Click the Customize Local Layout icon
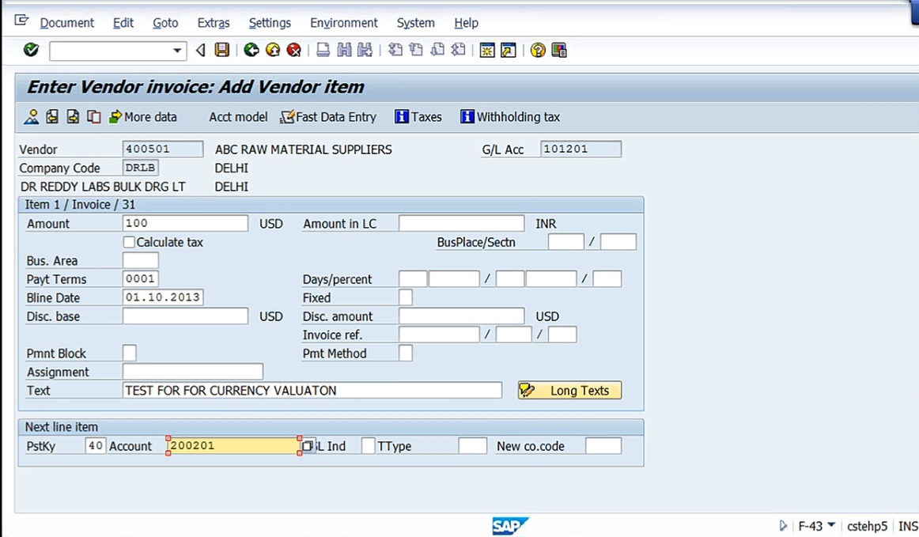919x537 pixels. coord(559,50)
